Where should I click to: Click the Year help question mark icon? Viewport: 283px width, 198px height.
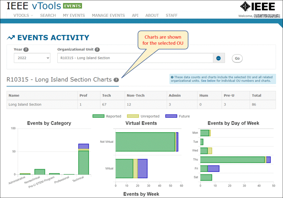click(25, 49)
